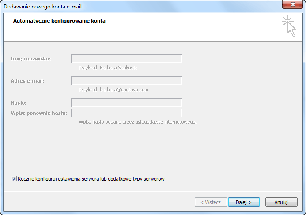Click the Dodawanie nowego konta e-mail title

pyautogui.click(x=42, y=7)
